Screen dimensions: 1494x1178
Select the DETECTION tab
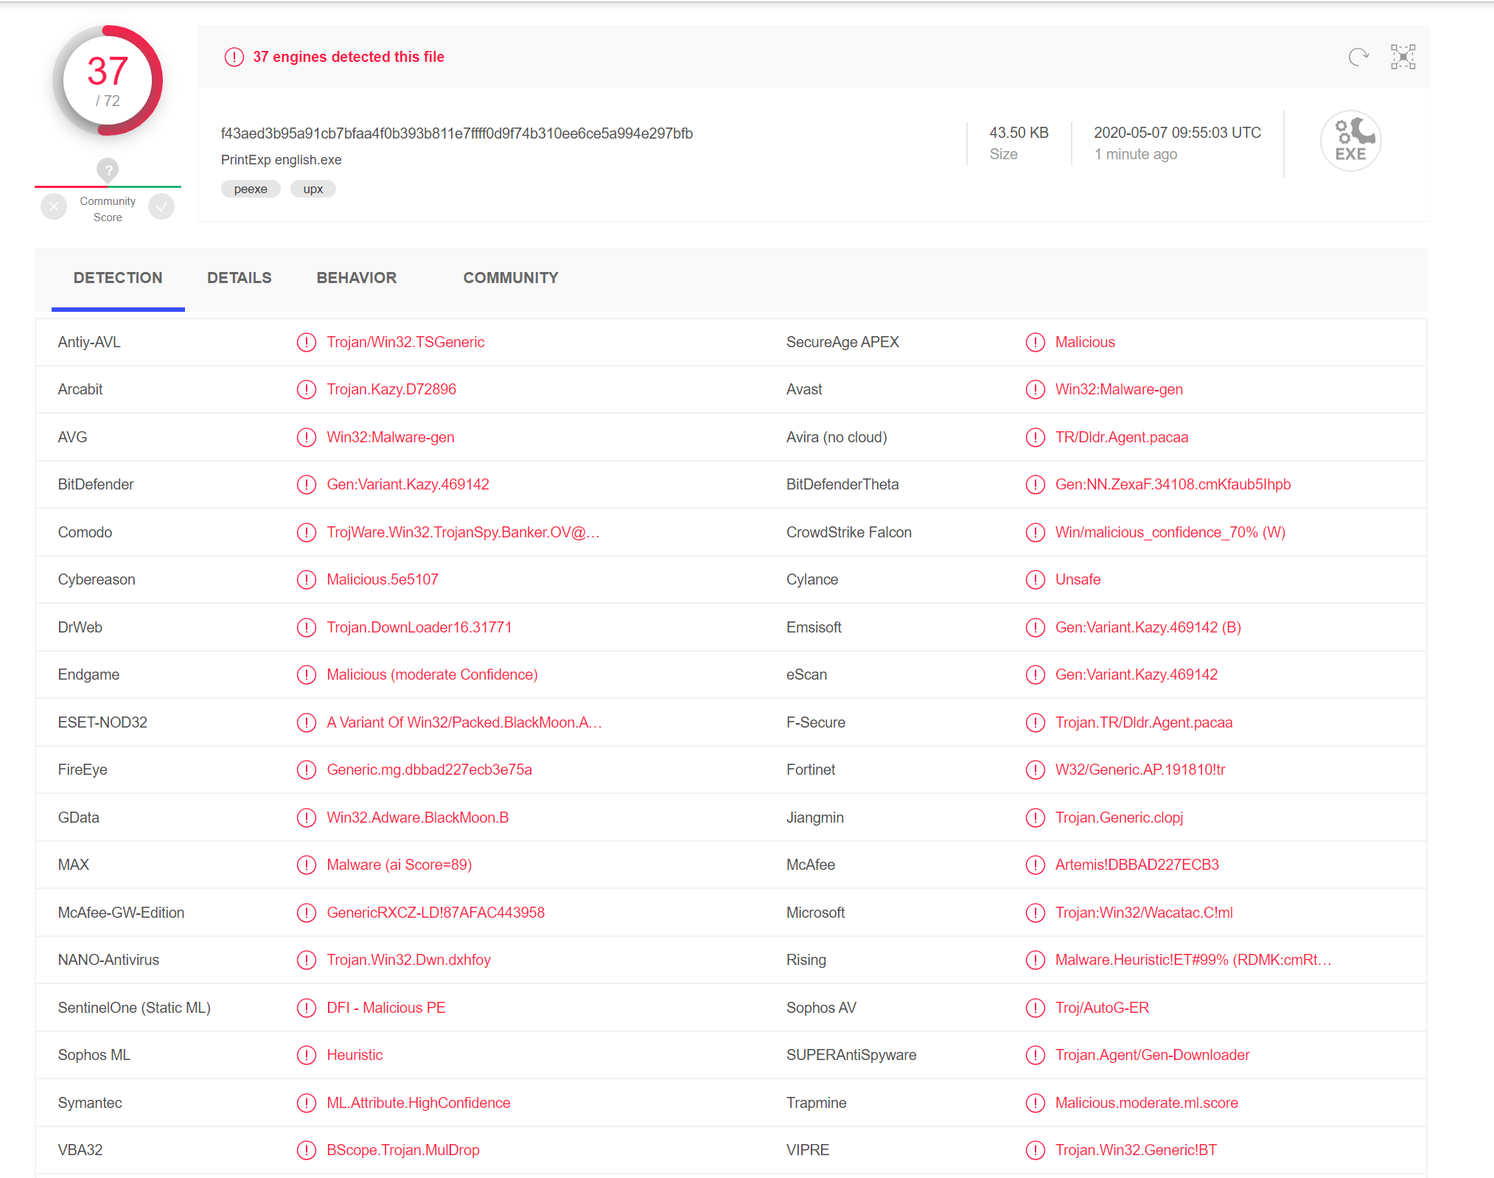pyautogui.click(x=118, y=278)
